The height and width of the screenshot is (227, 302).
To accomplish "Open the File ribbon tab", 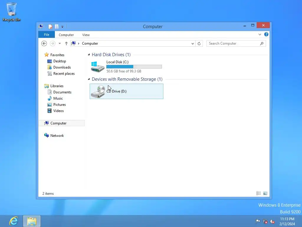I will (x=47, y=35).
